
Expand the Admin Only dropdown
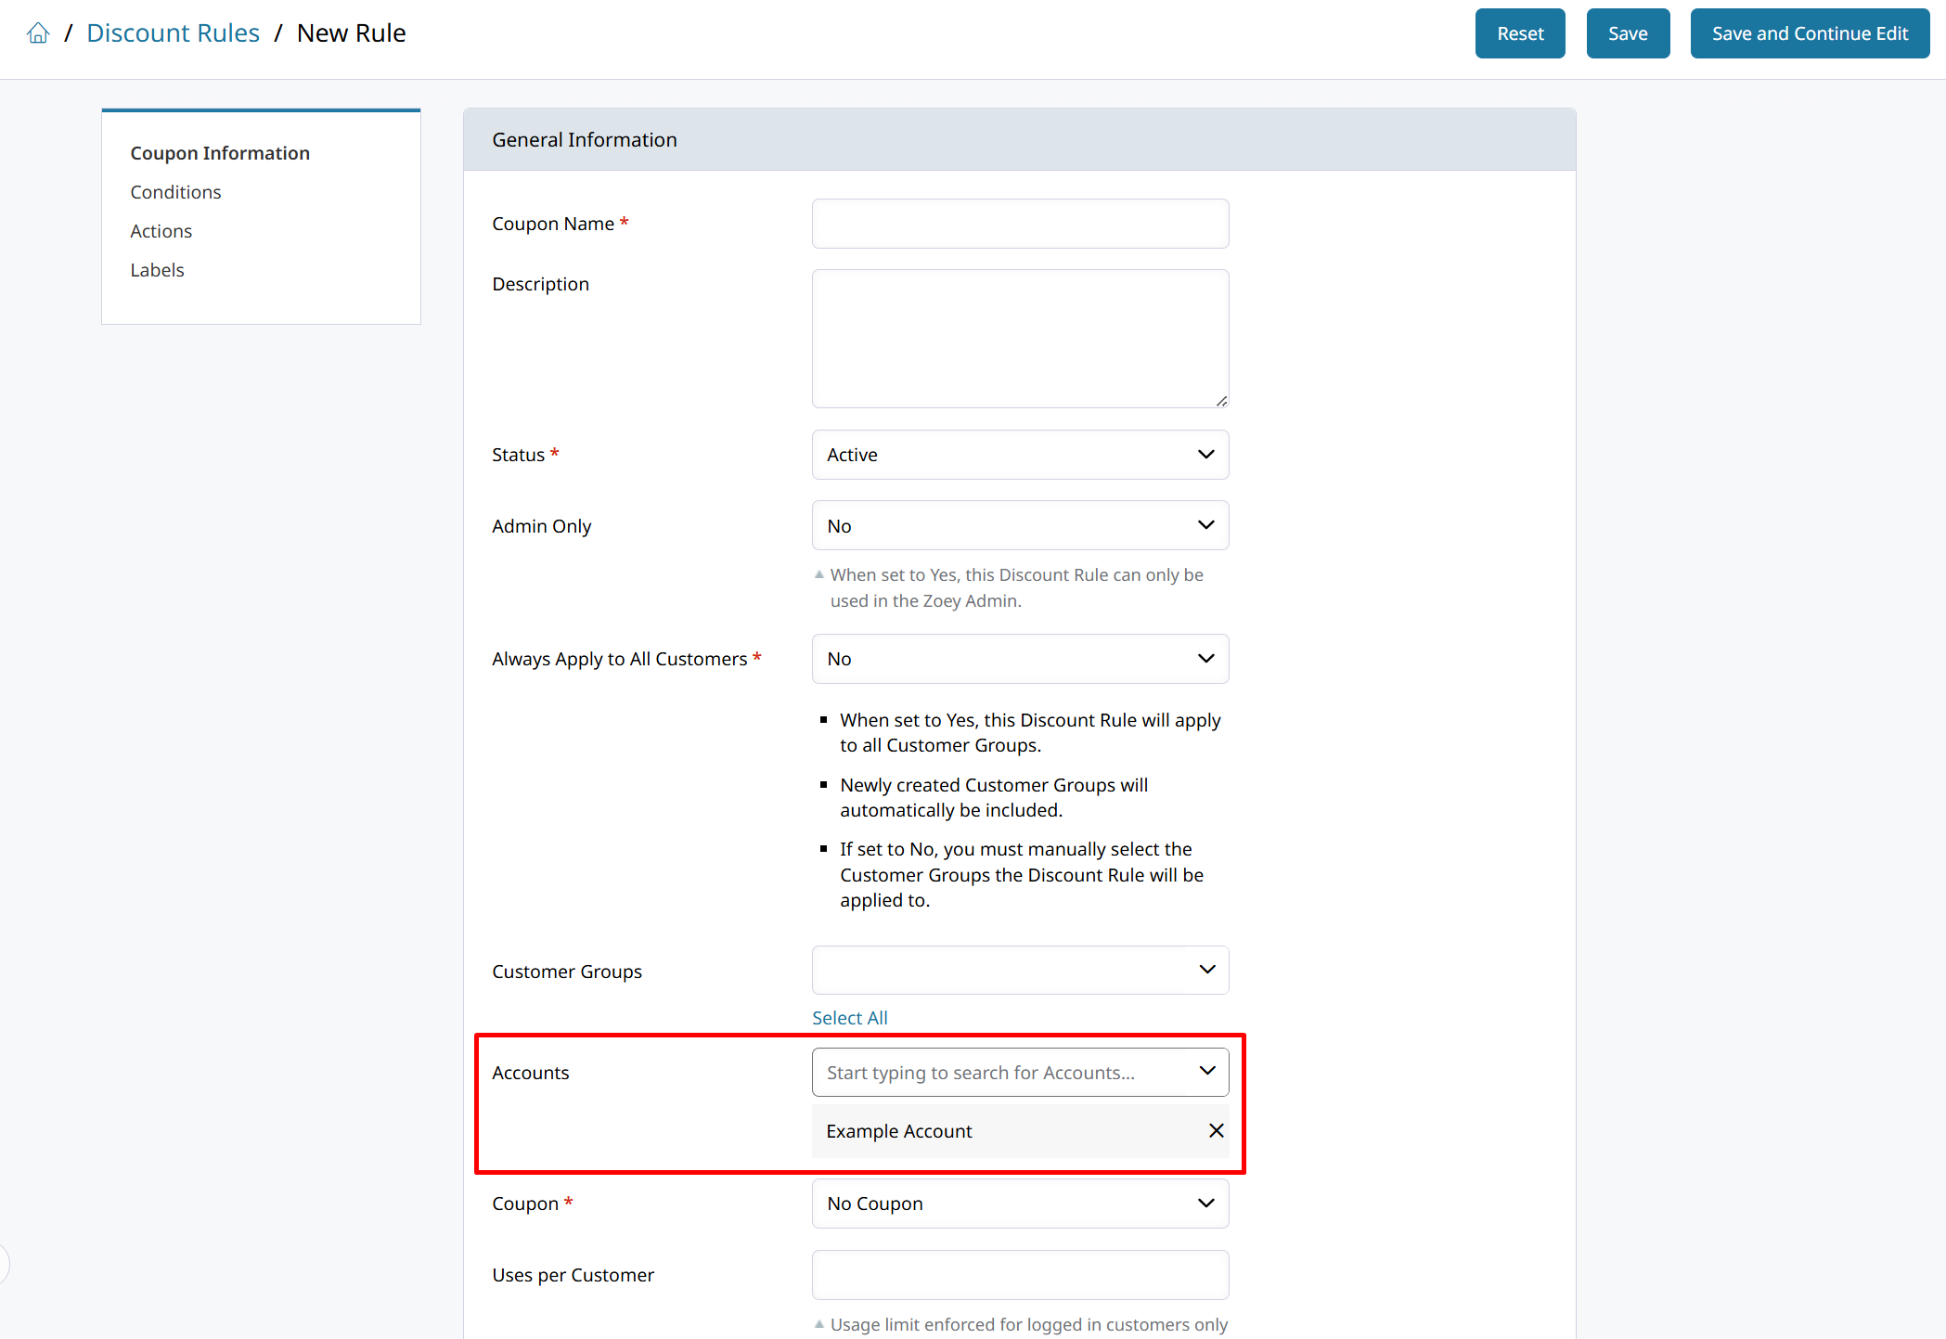coord(1019,526)
